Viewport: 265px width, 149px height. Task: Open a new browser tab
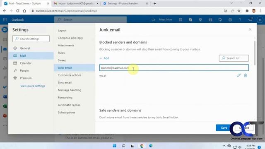coord(155,3)
